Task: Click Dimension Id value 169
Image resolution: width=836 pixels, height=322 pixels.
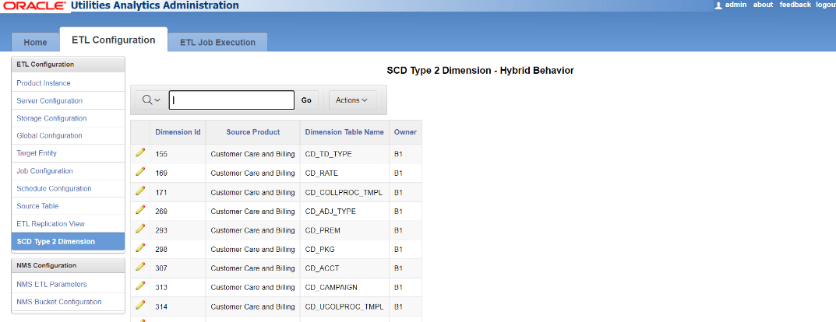Action: click(x=161, y=173)
